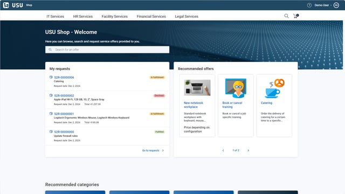Click Logitech Ergonomic Wireless Mouse description

click(92, 118)
